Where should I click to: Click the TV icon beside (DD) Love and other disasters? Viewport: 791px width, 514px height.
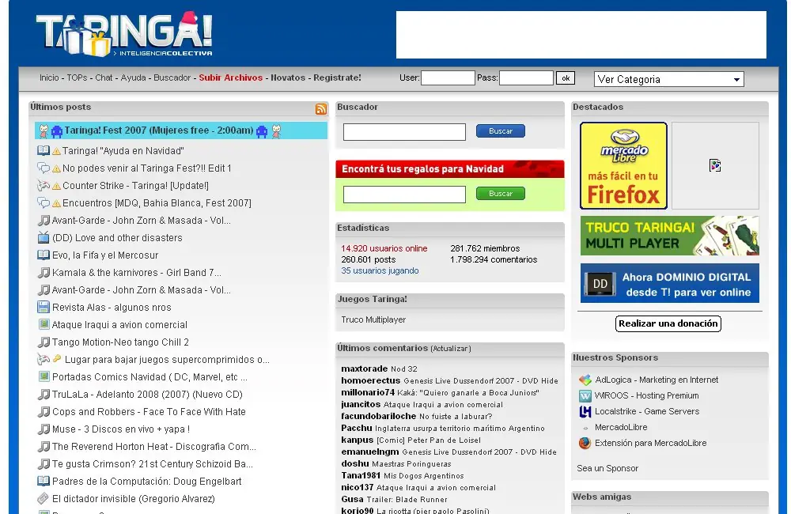[44, 237]
